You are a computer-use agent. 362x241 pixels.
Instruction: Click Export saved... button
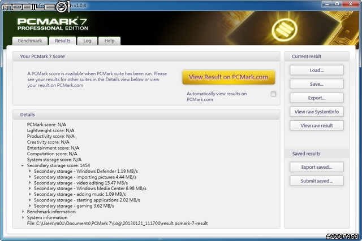pyautogui.click(x=317, y=167)
